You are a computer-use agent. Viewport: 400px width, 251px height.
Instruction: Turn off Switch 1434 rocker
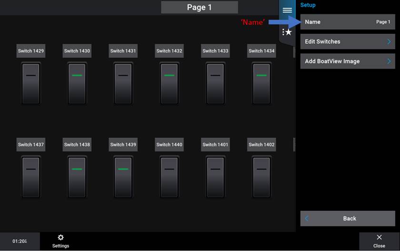261,83
